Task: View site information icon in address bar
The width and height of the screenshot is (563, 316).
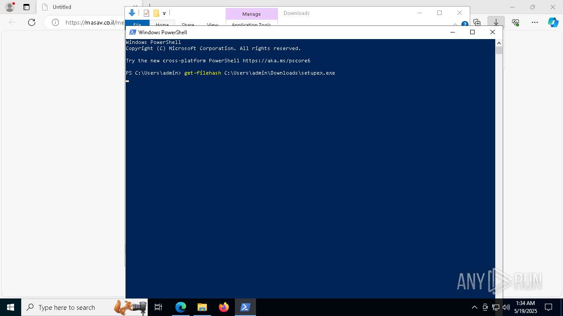Action: pyautogui.click(x=55, y=22)
